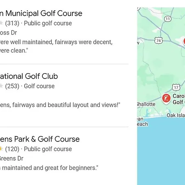Click the partial red pin near Route 74

point(184,42)
